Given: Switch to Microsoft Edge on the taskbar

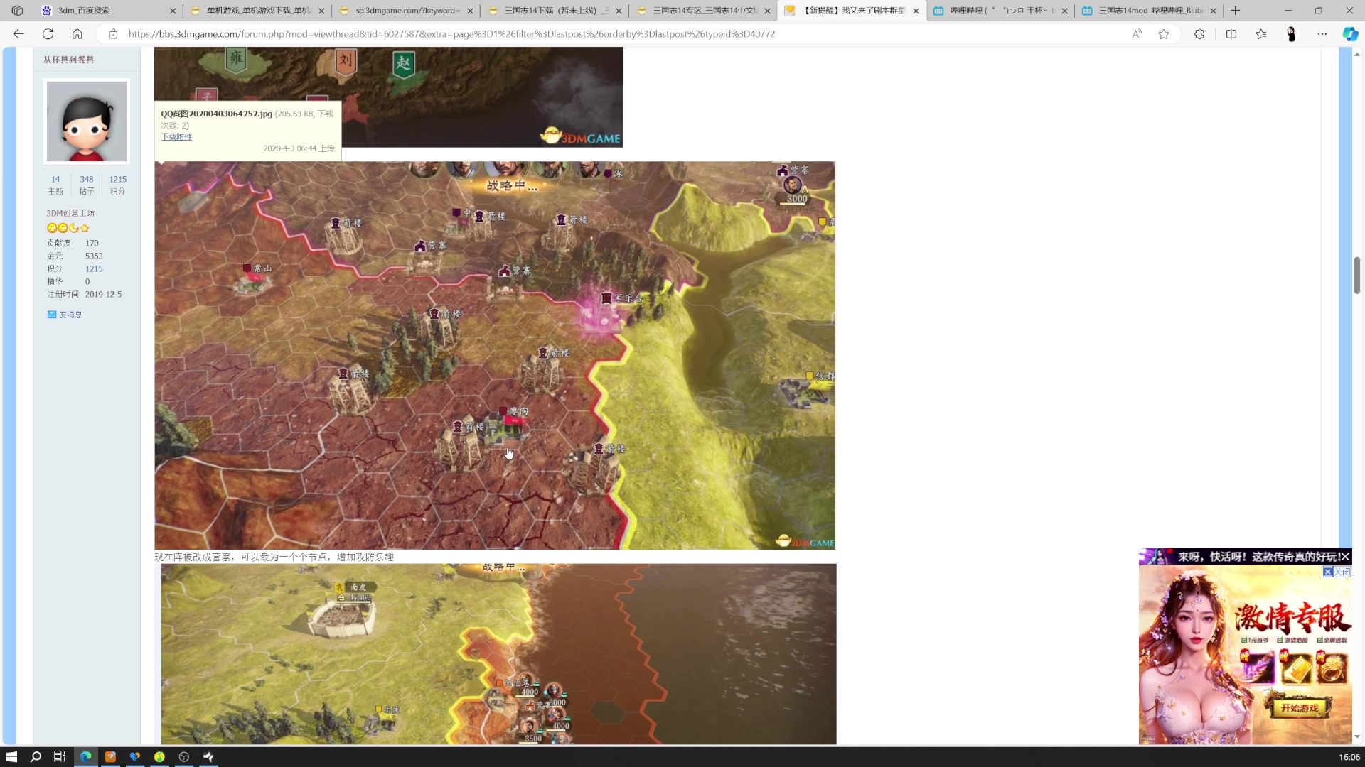Looking at the screenshot, I should pyautogui.click(x=86, y=757).
